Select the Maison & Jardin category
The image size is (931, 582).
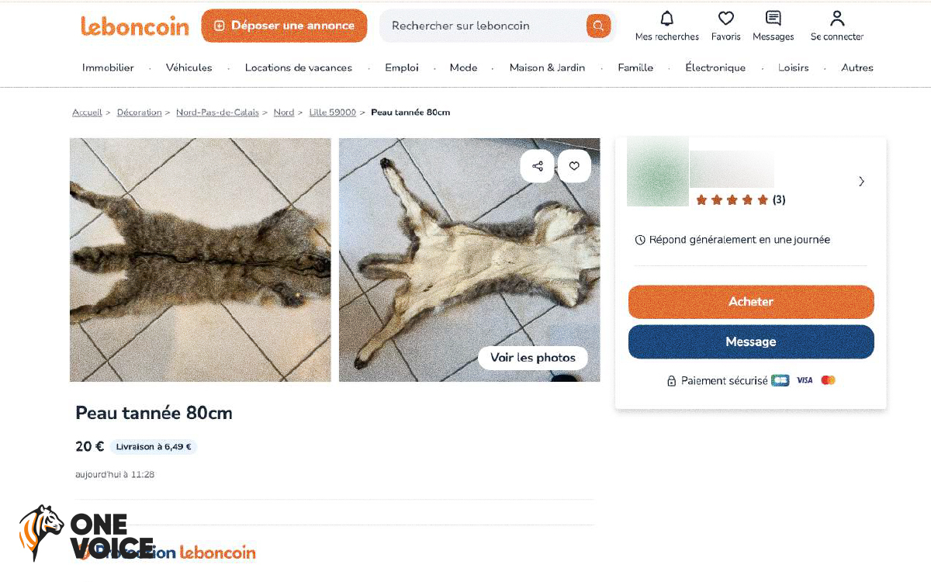coord(547,68)
